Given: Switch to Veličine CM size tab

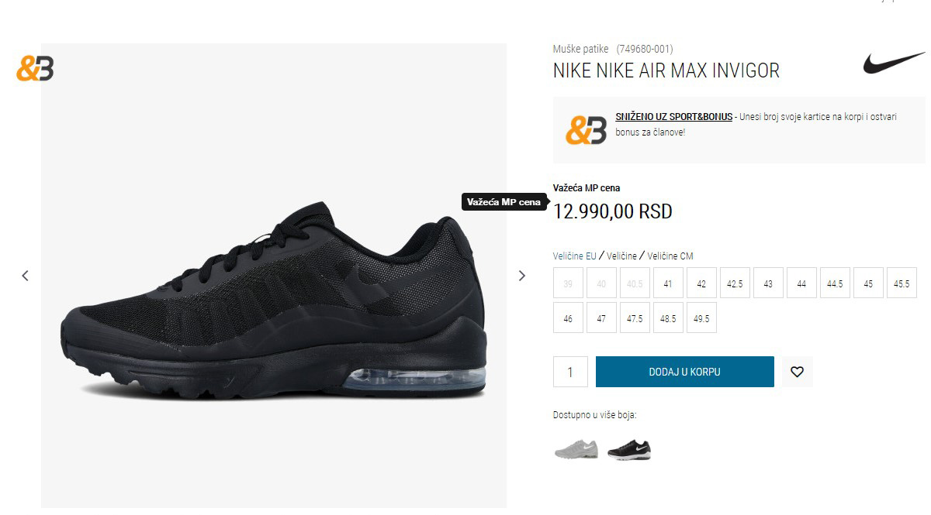Looking at the screenshot, I should pos(670,256).
